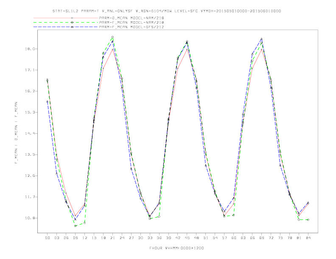Click x-axis tick label 42
The height and width of the screenshot is (259, 336).
coord(178,238)
